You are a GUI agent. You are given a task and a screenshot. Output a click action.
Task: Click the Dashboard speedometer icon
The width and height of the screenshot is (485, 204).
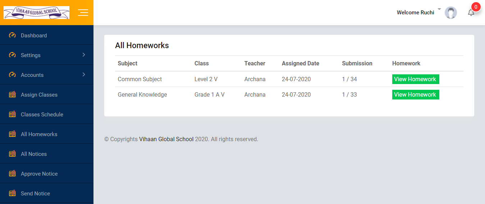12,35
